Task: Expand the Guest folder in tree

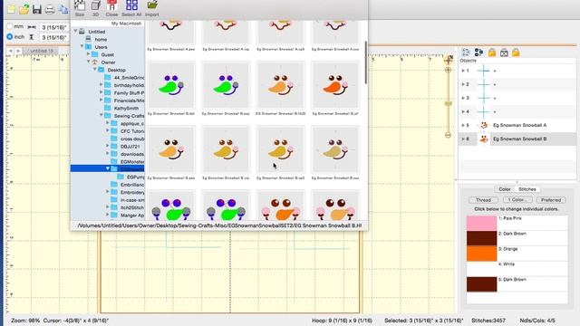Action: pyautogui.click(x=89, y=54)
